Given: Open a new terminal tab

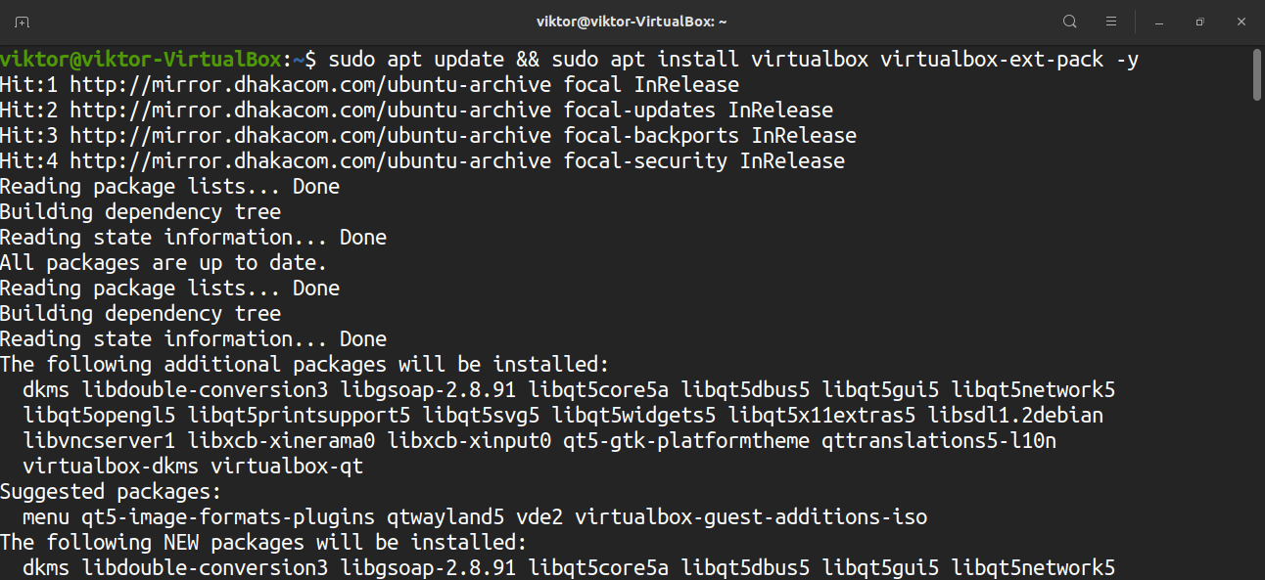Looking at the screenshot, I should tap(22, 22).
